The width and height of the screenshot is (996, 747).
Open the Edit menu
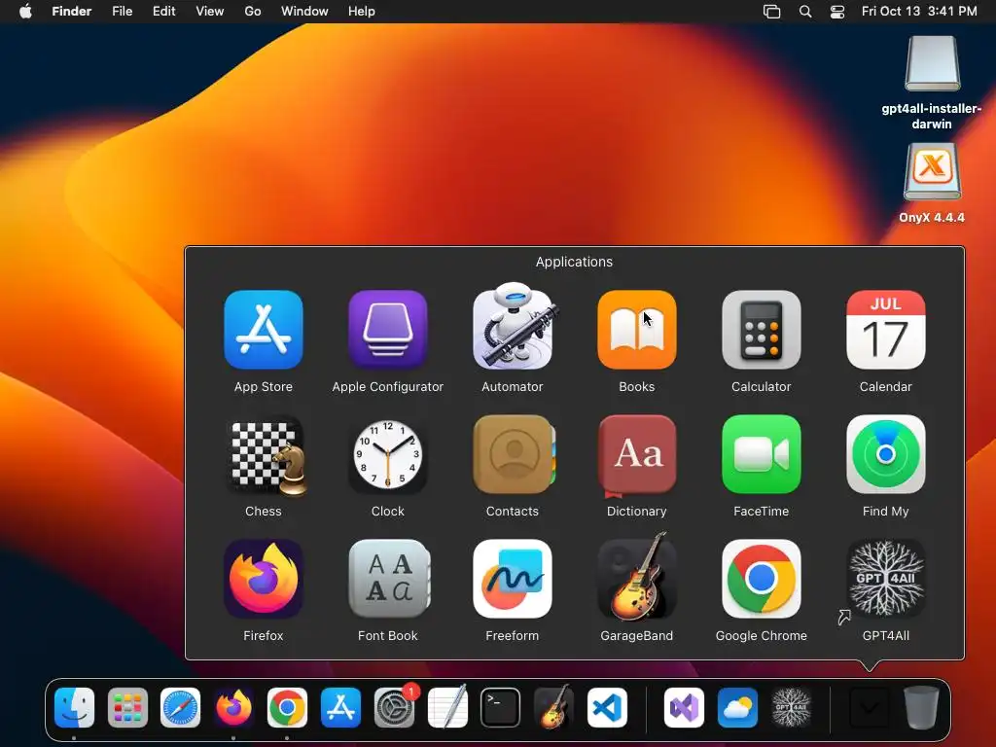point(163,12)
